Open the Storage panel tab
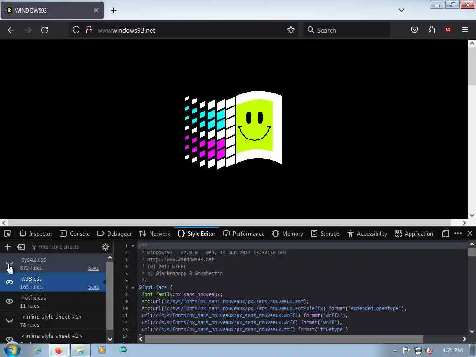 pyautogui.click(x=325, y=233)
